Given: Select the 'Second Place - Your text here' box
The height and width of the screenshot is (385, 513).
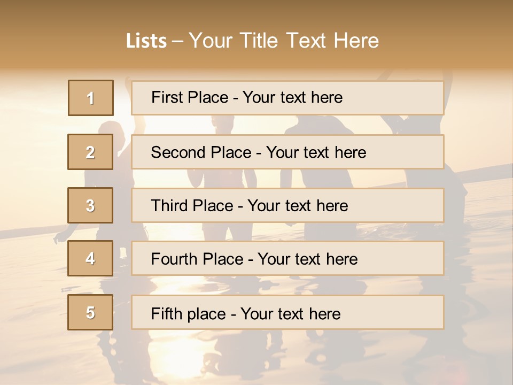Looking at the screenshot, I should coord(287,152).
